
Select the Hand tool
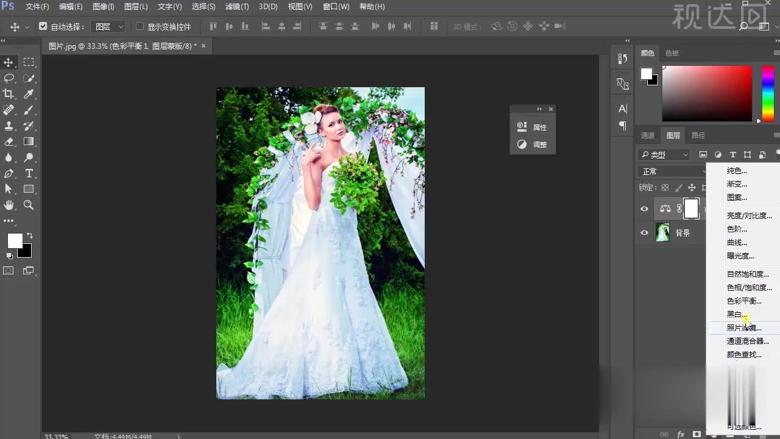(9, 205)
